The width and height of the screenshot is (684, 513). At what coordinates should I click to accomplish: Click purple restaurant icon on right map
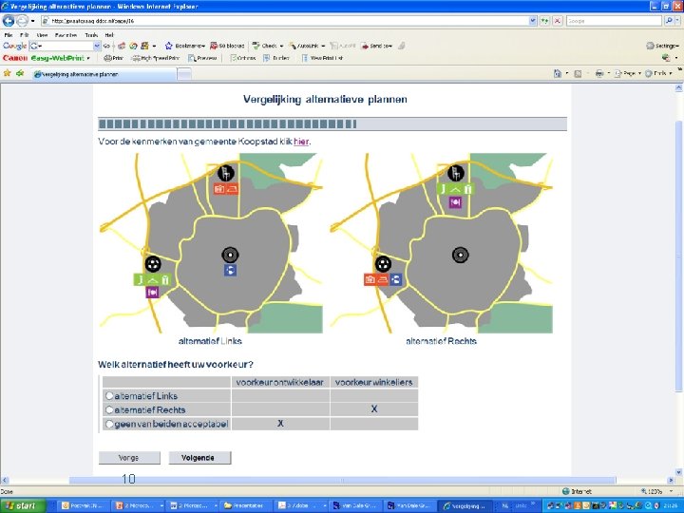pyautogui.click(x=455, y=202)
